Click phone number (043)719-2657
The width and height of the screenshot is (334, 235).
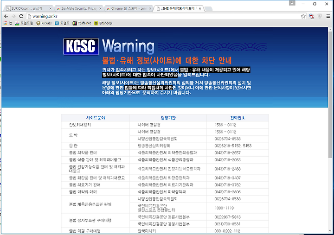pyautogui.click(x=227, y=152)
